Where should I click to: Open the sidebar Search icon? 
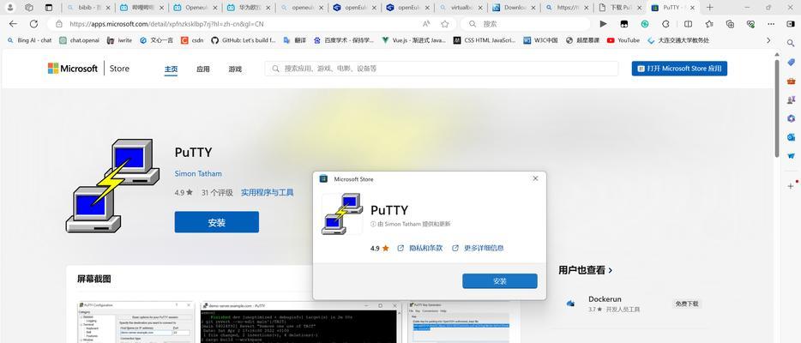(791, 43)
